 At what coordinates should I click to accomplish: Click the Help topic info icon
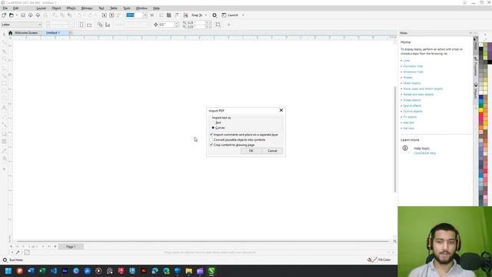tap(405, 148)
